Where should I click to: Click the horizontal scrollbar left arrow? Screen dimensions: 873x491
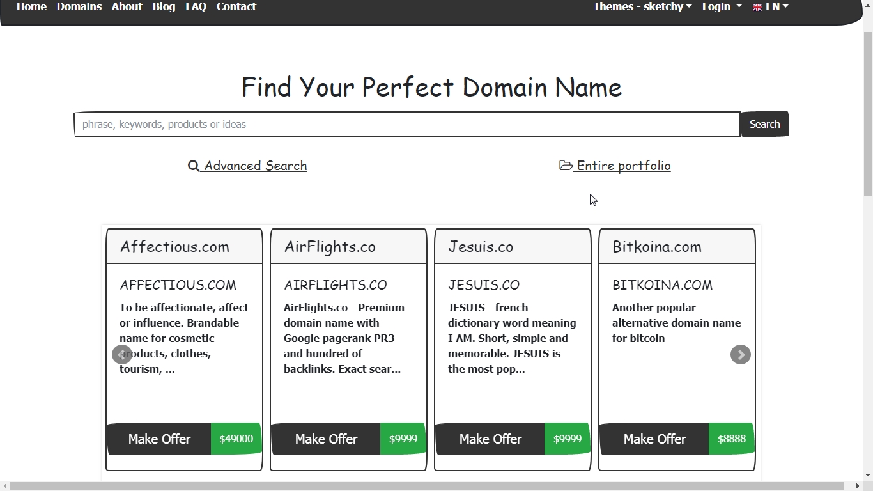click(x=5, y=487)
